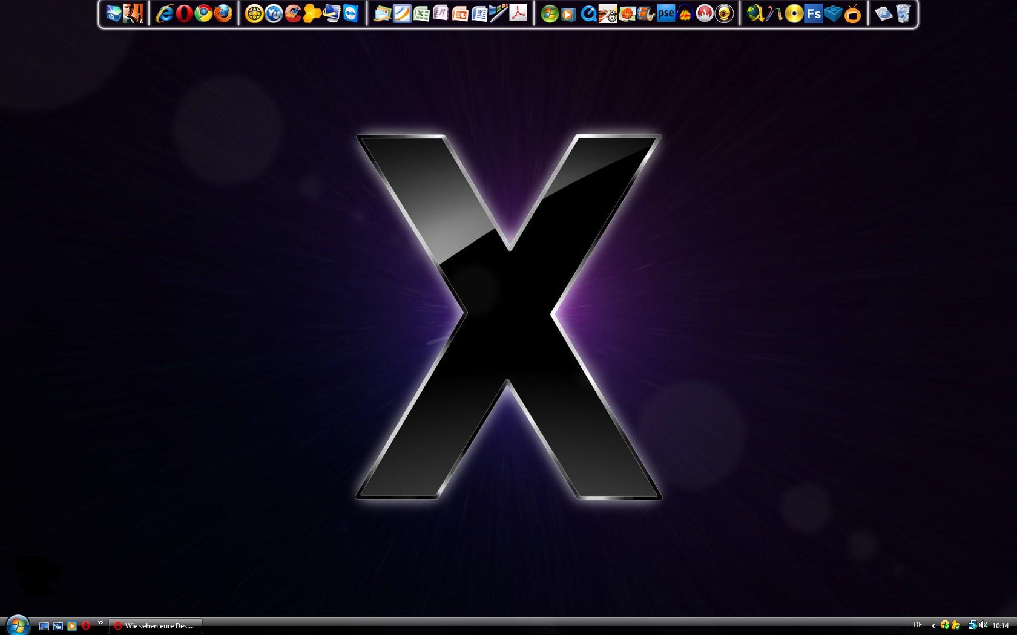This screenshot has width=1017, height=635.
Task: Open Adobe Reader PDF icon
Action: [x=518, y=13]
